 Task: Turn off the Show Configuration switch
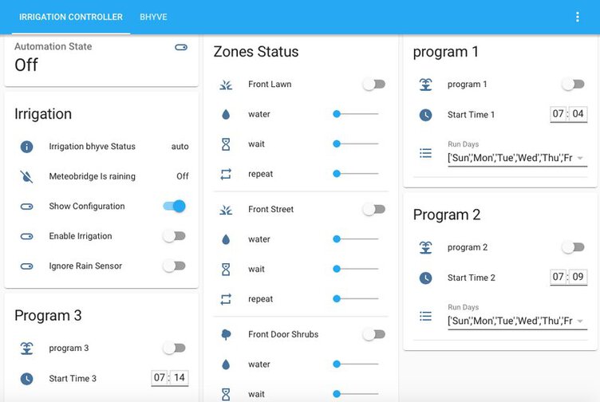174,207
